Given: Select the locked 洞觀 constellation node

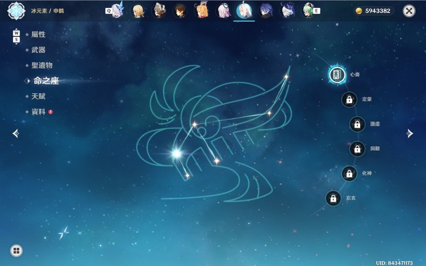Looking at the screenshot, I should [x=357, y=149].
